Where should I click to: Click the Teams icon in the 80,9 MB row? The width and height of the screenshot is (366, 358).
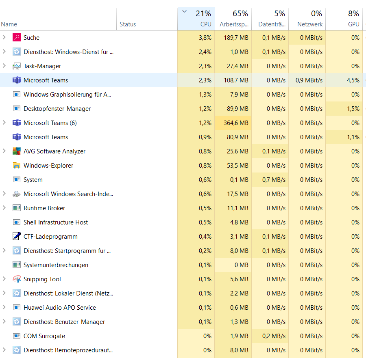pos(17,137)
